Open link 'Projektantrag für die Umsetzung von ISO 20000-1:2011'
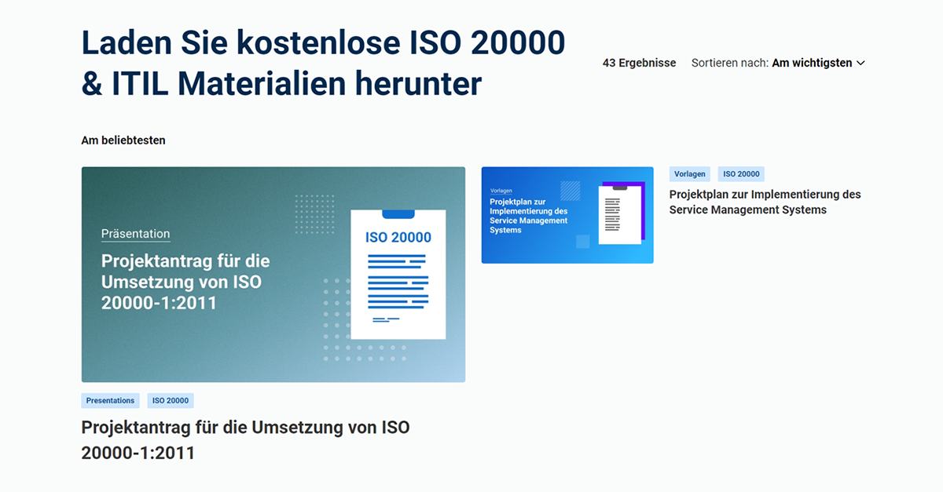 click(246, 440)
